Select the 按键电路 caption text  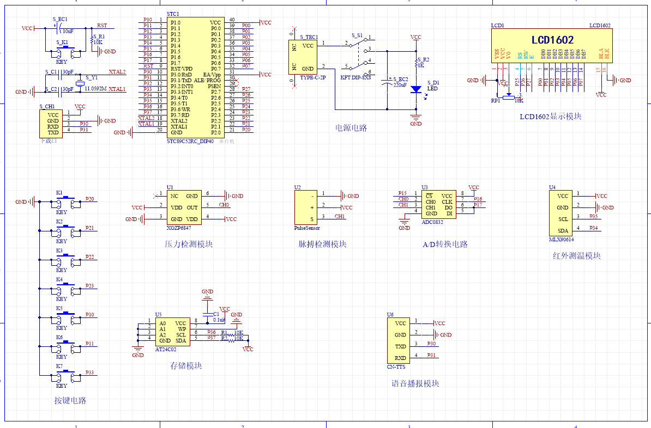click(70, 401)
